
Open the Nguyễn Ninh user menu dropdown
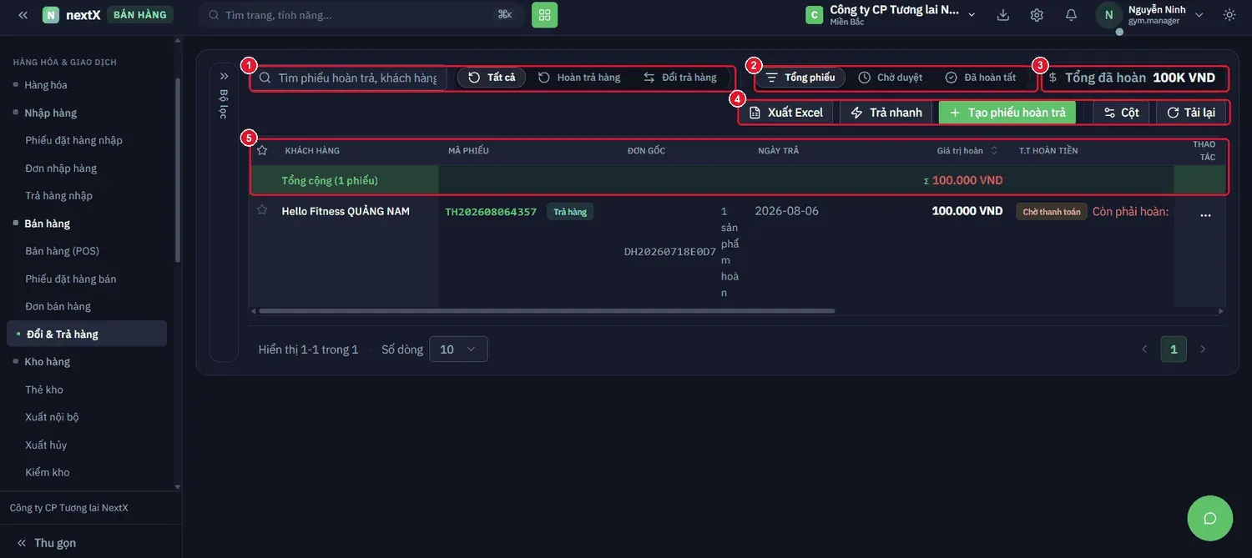[x=1199, y=15]
